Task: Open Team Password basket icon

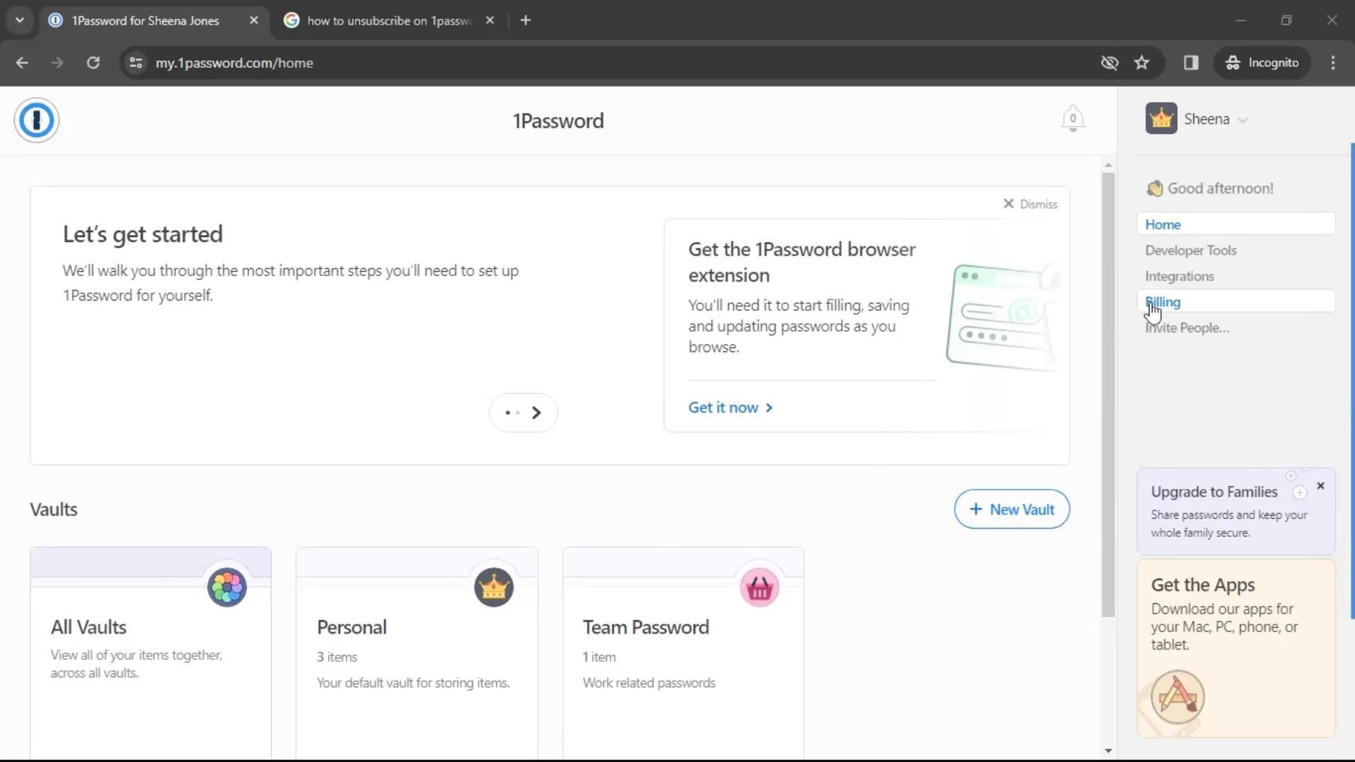Action: [759, 587]
